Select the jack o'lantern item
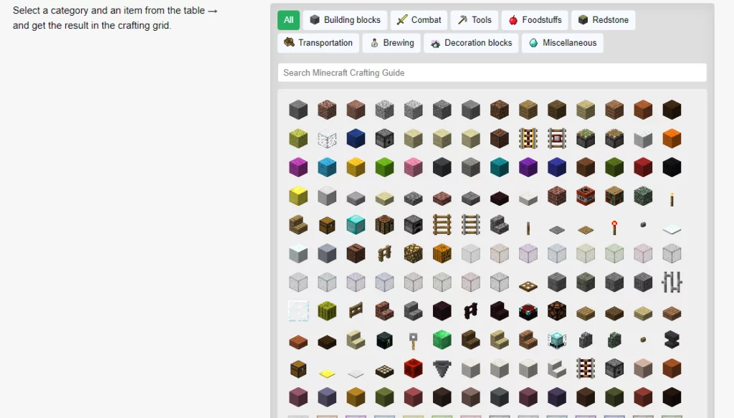 [x=442, y=253]
